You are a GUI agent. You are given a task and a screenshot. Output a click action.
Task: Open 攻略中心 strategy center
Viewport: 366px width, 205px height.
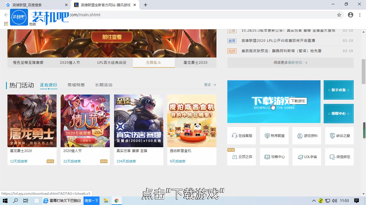click(274, 157)
